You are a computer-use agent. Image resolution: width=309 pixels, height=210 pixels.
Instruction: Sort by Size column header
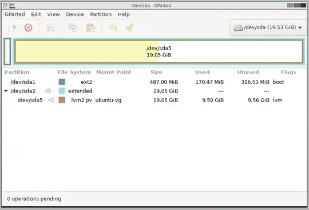[156, 72]
